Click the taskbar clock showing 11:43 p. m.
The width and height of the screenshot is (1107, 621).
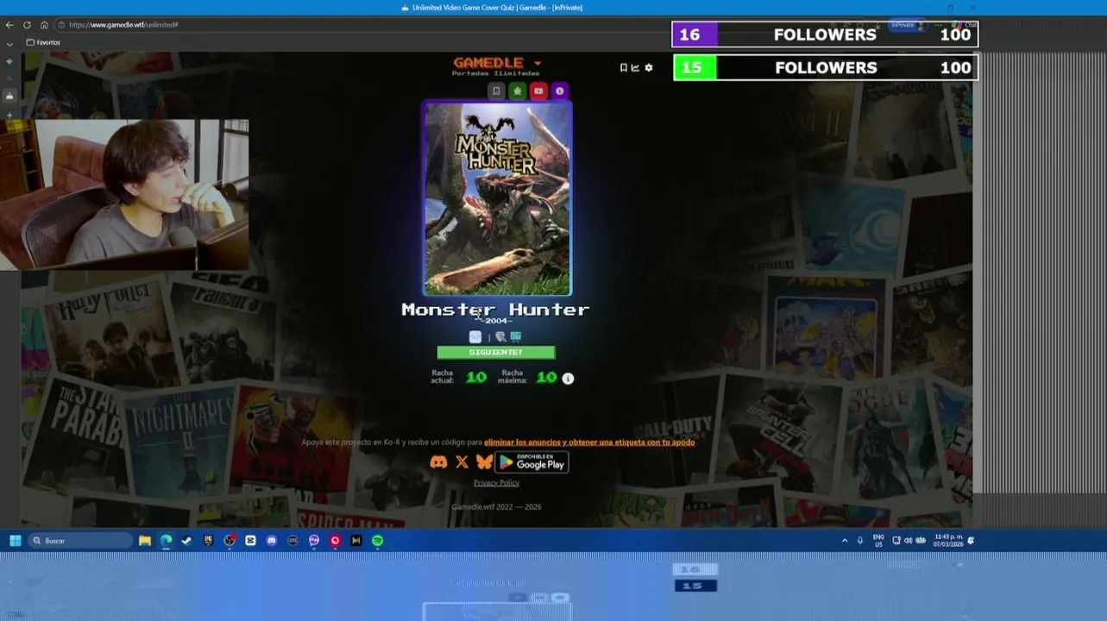949,541
